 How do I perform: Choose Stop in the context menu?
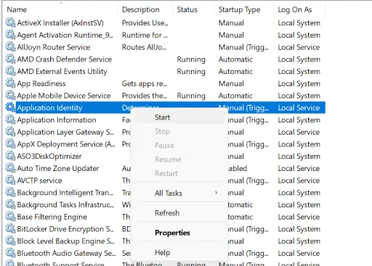pos(179,131)
